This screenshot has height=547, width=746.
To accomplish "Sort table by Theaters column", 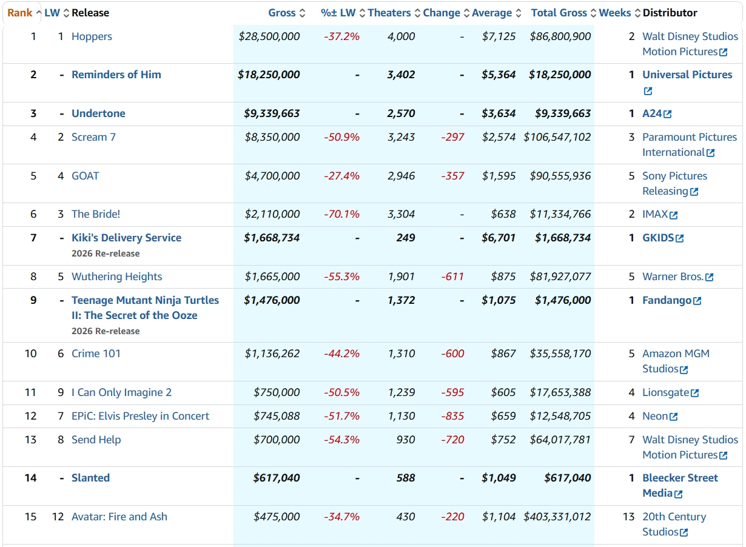I will (389, 13).
